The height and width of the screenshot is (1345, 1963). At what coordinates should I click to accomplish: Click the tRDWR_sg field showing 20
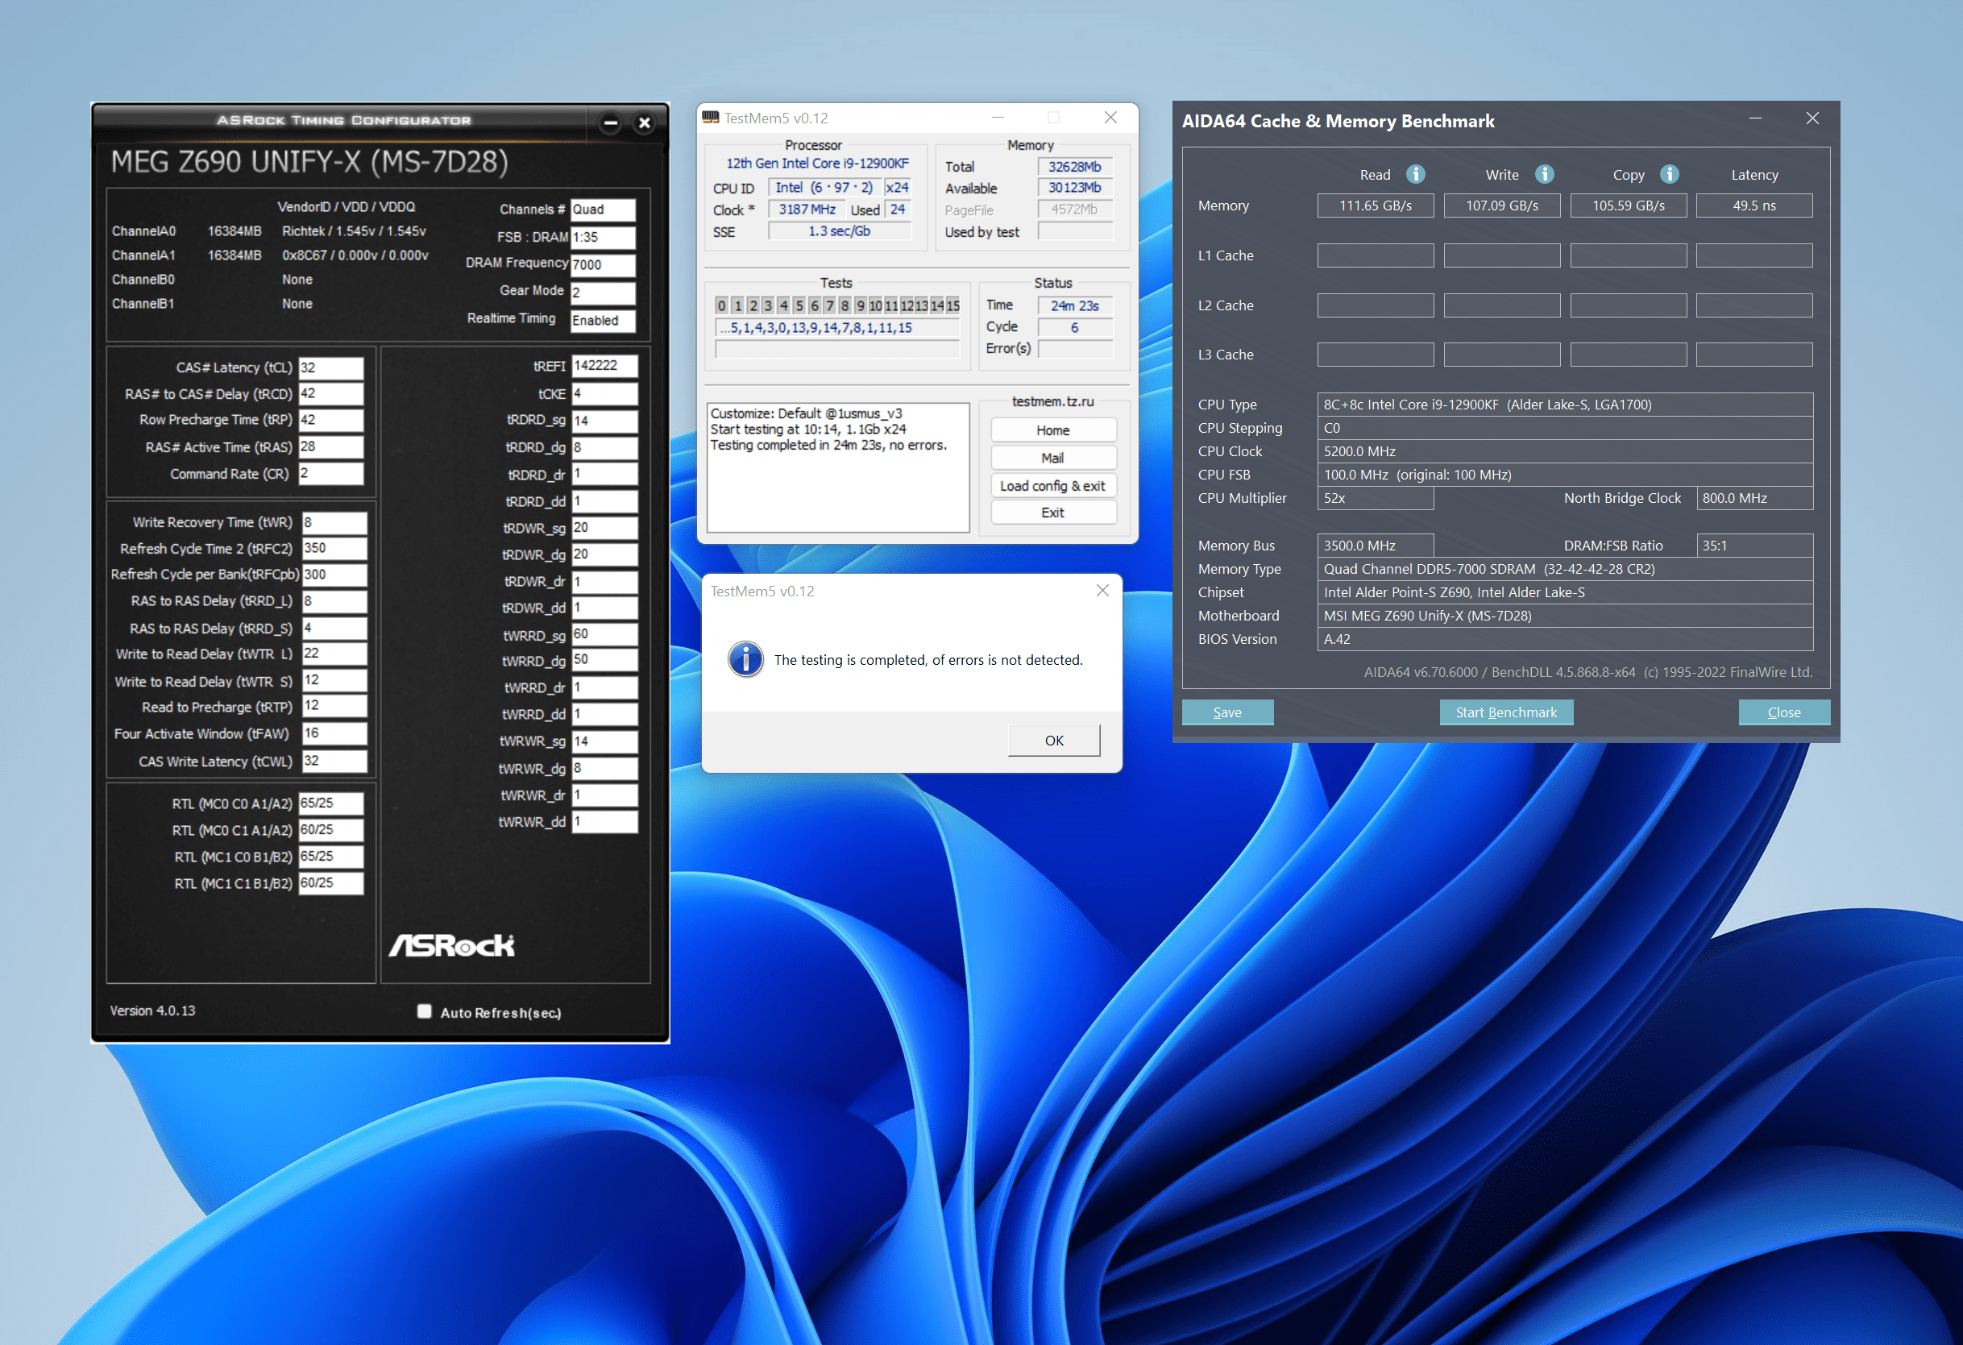point(605,528)
